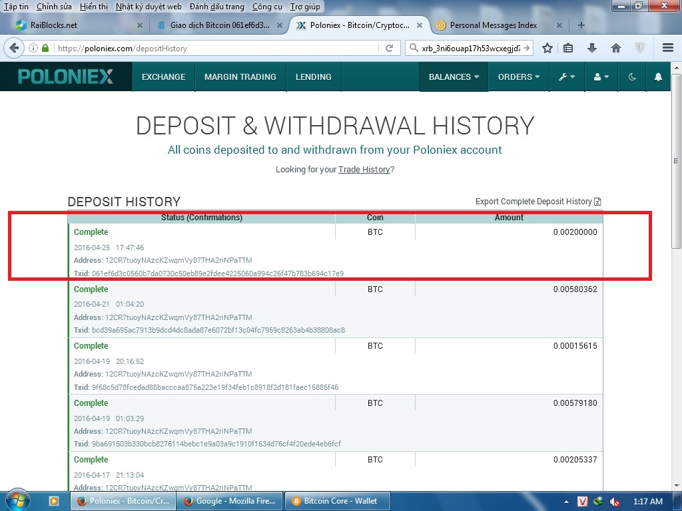
Task: Open the Đánh dấu trang menu
Action: point(216,7)
